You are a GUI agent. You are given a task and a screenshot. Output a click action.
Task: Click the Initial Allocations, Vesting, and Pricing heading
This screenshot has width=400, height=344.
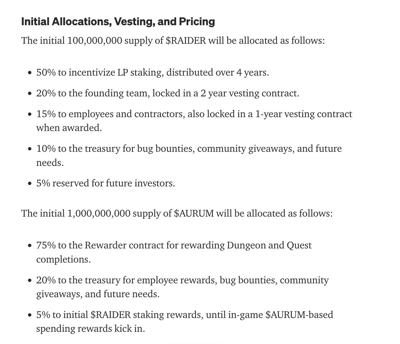pyautogui.click(x=118, y=22)
